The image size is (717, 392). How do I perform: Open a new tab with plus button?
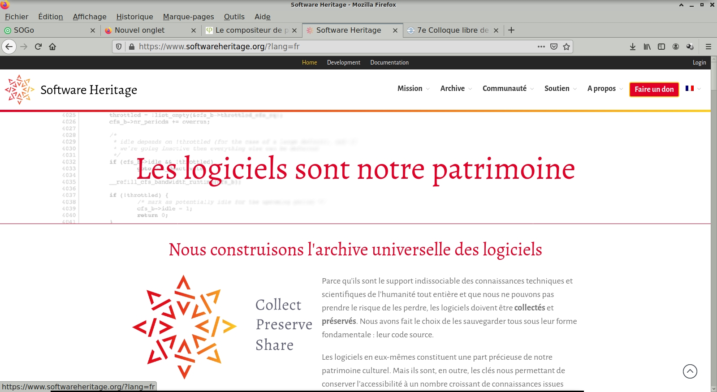coord(511,30)
